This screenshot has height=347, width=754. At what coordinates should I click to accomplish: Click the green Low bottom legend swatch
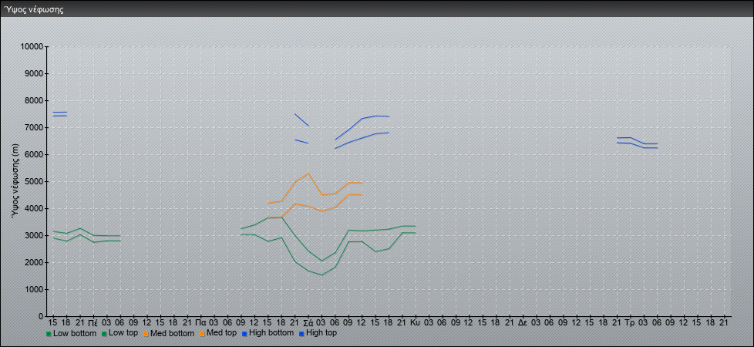click(x=49, y=334)
